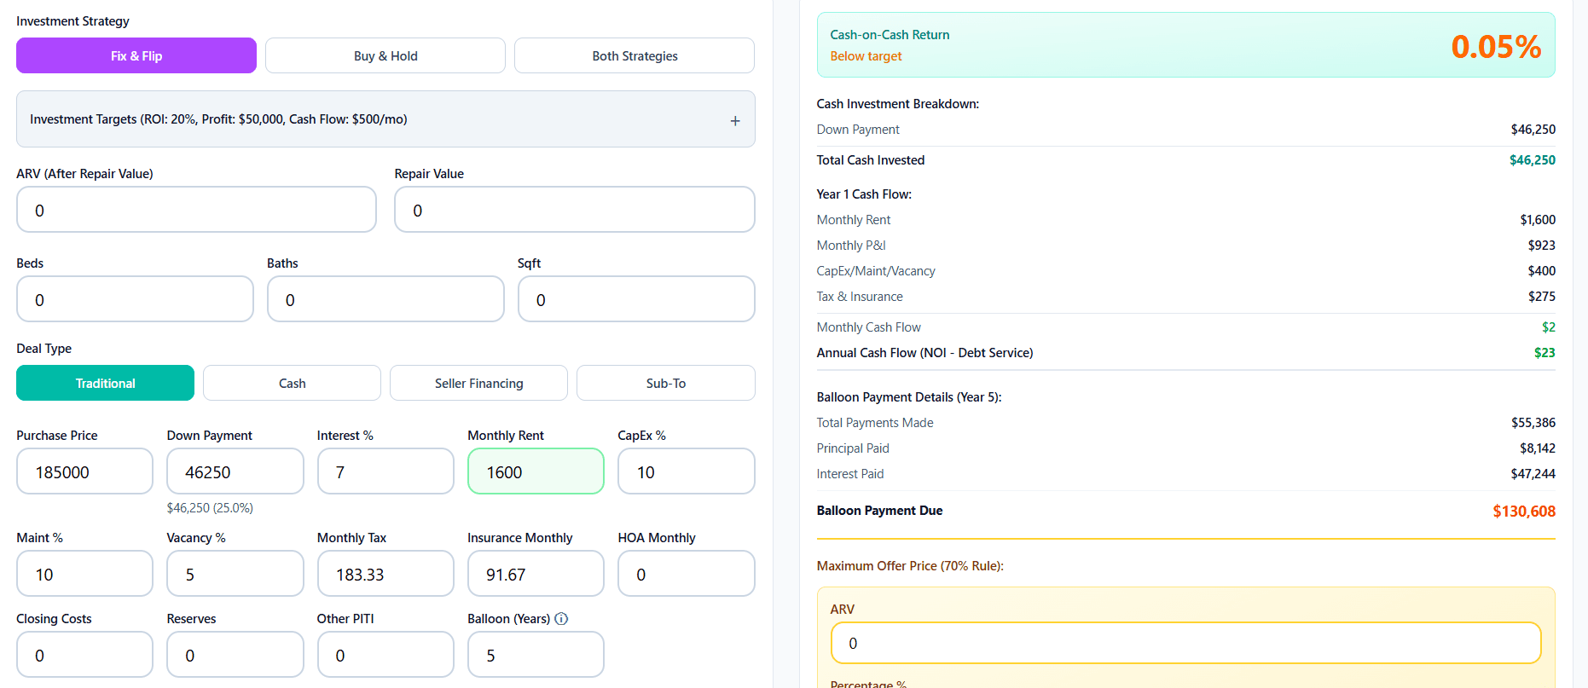Click the Balloon (Years) field showing 5
Image resolution: width=1588 pixels, height=688 pixels.
click(536, 655)
